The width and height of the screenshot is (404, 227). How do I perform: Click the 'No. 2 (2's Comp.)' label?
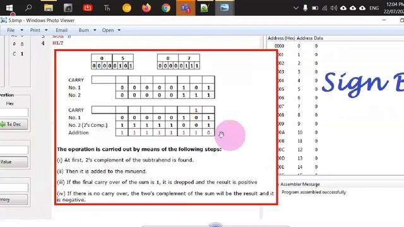88,125
